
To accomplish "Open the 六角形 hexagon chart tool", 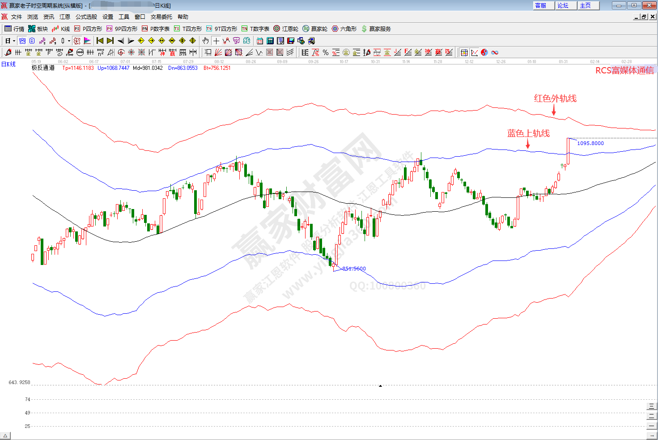I will click(x=344, y=29).
